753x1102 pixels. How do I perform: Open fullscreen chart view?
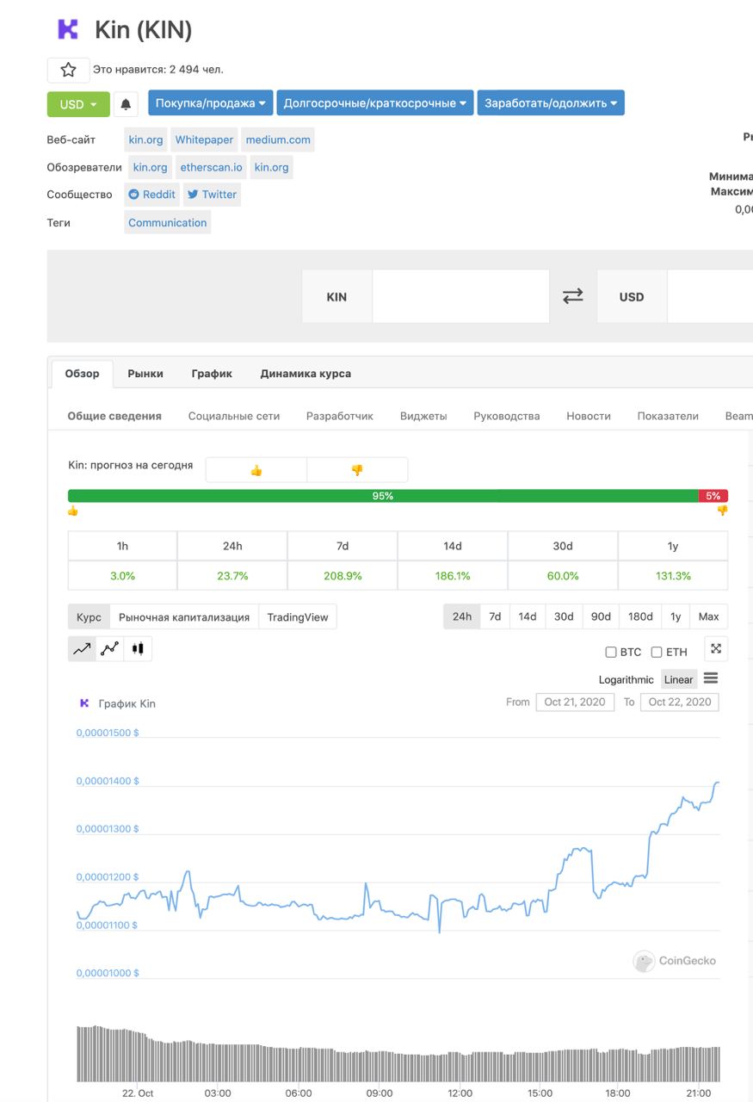716,649
